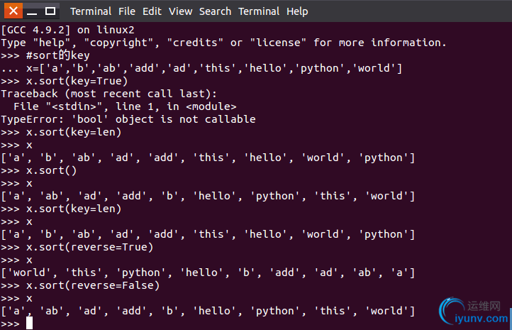This screenshot has height=330, width=512.
Task: Click the iyunv.com watermark text
Action: pos(482,318)
